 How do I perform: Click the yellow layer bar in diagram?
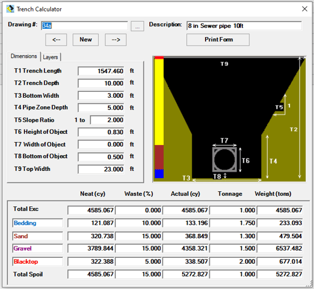(x=159, y=102)
